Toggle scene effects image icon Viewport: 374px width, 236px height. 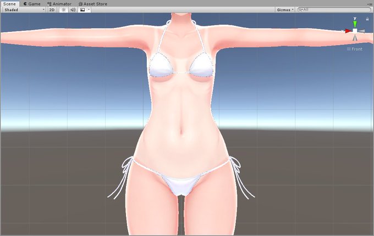click(82, 10)
